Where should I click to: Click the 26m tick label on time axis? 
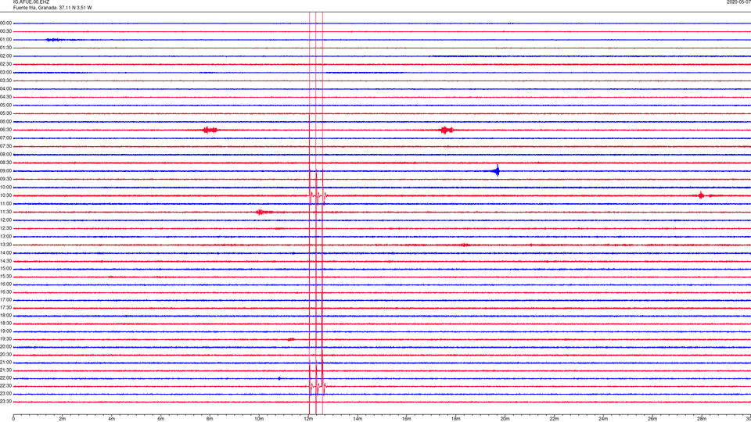[x=652, y=419]
